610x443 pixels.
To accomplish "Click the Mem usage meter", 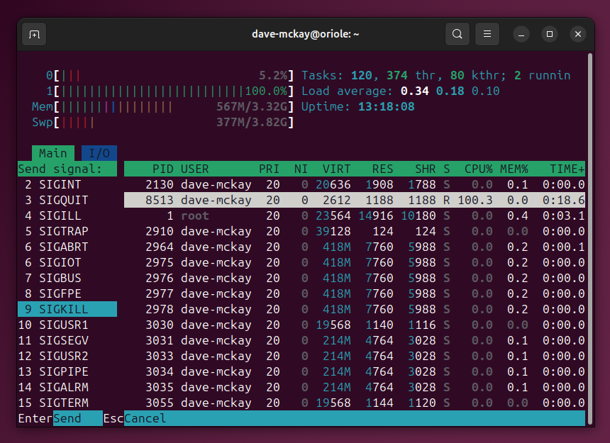I will [x=163, y=106].
